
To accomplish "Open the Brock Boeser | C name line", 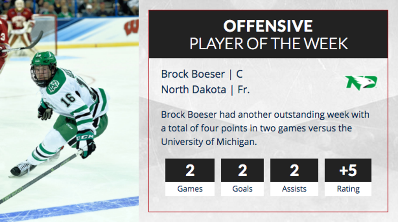I will (x=202, y=74).
